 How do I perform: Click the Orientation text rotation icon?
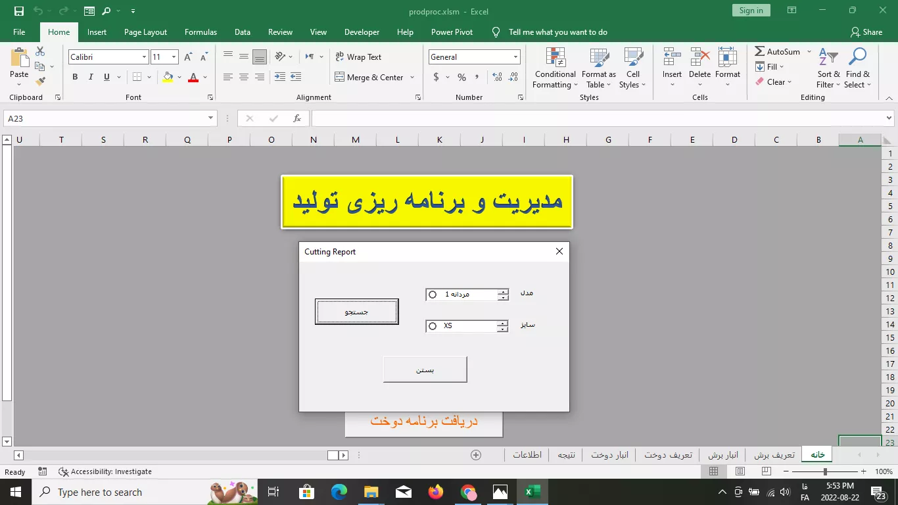coord(281,57)
